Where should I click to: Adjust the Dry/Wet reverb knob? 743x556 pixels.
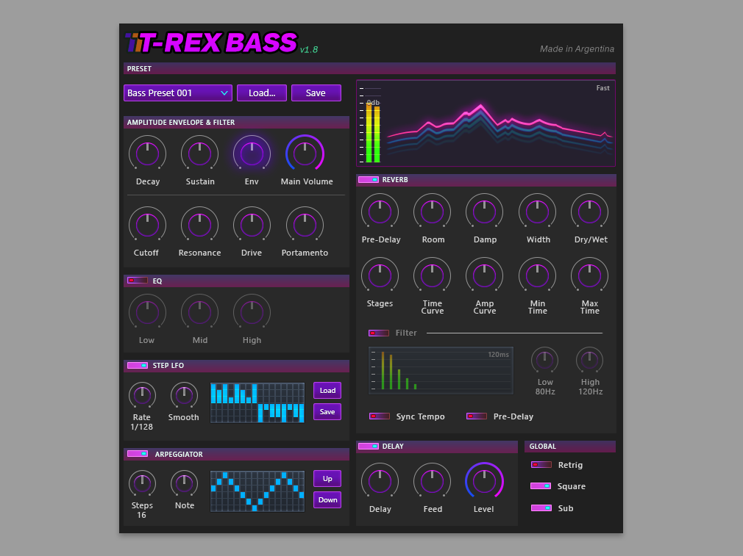tap(589, 212)
